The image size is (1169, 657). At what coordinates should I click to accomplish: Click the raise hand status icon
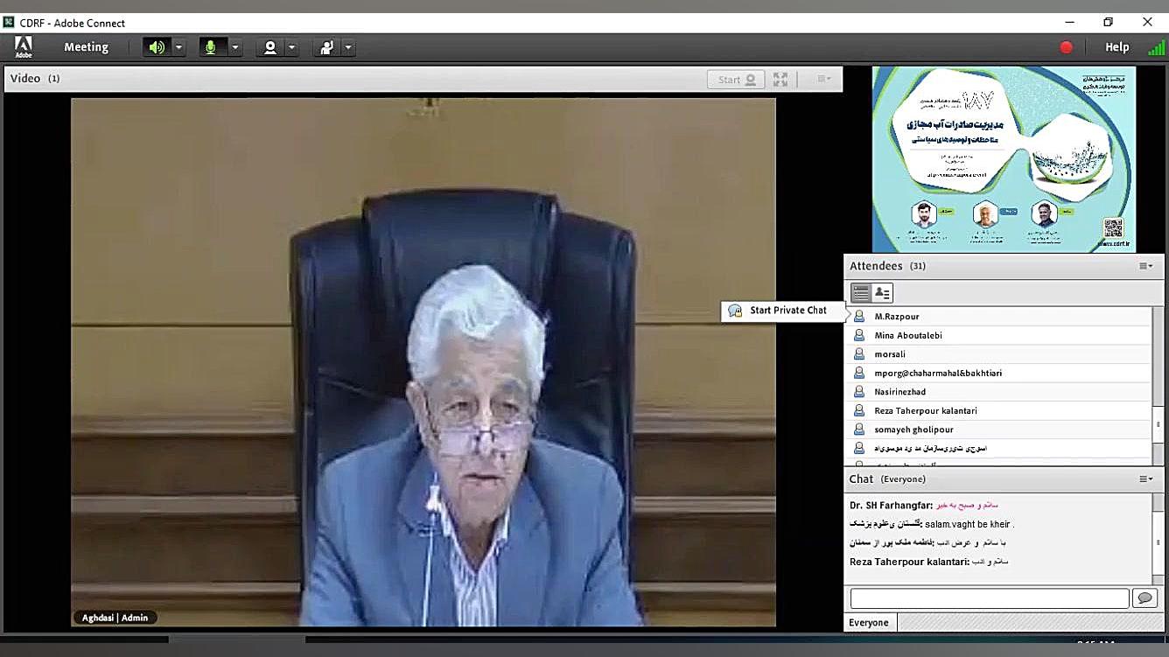coord(326,47)
